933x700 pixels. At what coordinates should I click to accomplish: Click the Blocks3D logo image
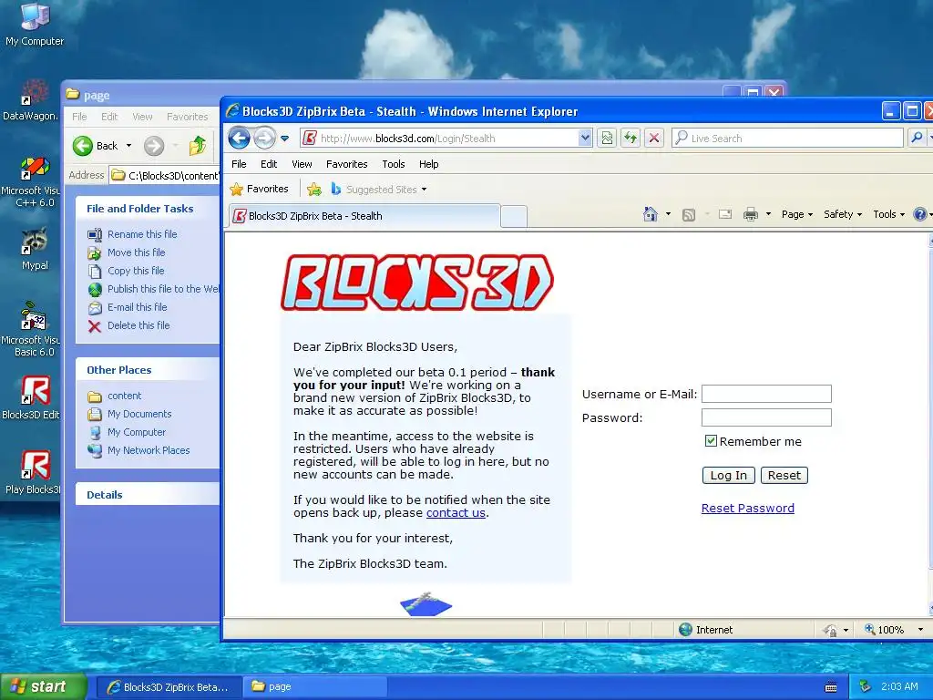coord(417,283)
